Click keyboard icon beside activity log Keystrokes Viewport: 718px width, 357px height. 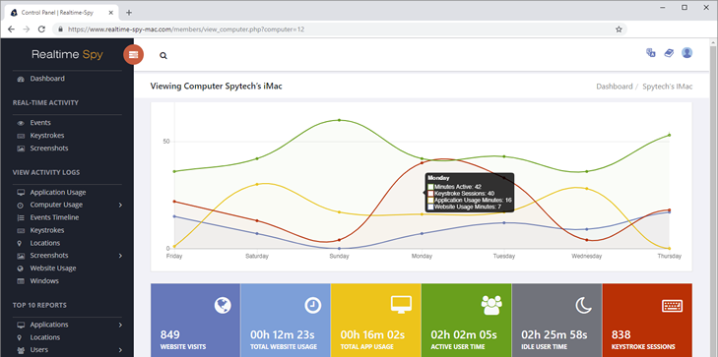[x=21, y=230]
